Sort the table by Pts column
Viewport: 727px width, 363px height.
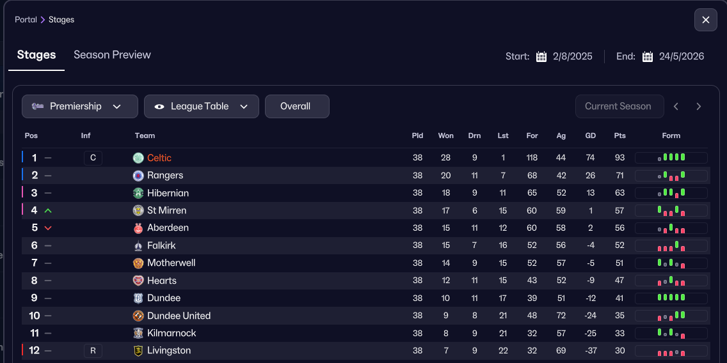tap(619, 135)
